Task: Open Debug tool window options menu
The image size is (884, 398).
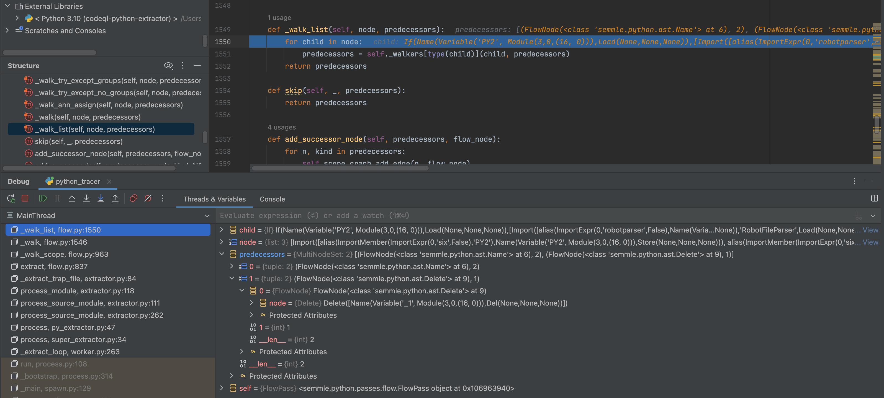Action: click(854, 181)
